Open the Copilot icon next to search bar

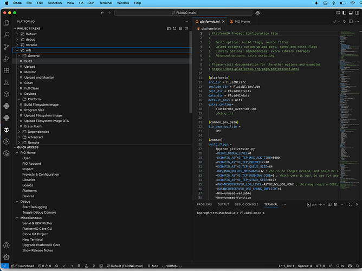click(257, 12)
